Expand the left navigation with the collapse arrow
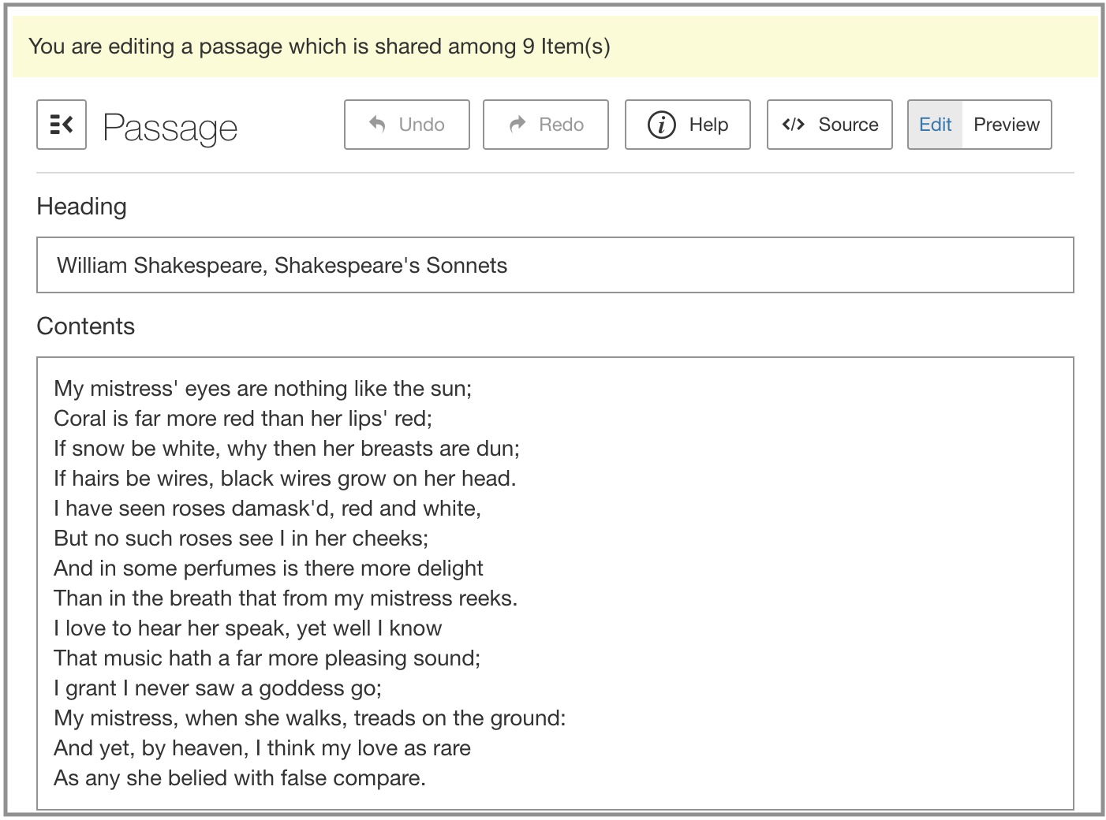Viewport: 1106px width, 820px height. [61, 125]
